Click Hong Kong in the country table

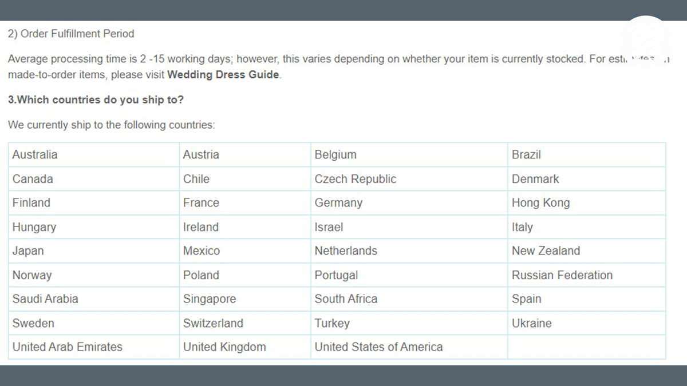pyautogui.click(x=540, y=203)
